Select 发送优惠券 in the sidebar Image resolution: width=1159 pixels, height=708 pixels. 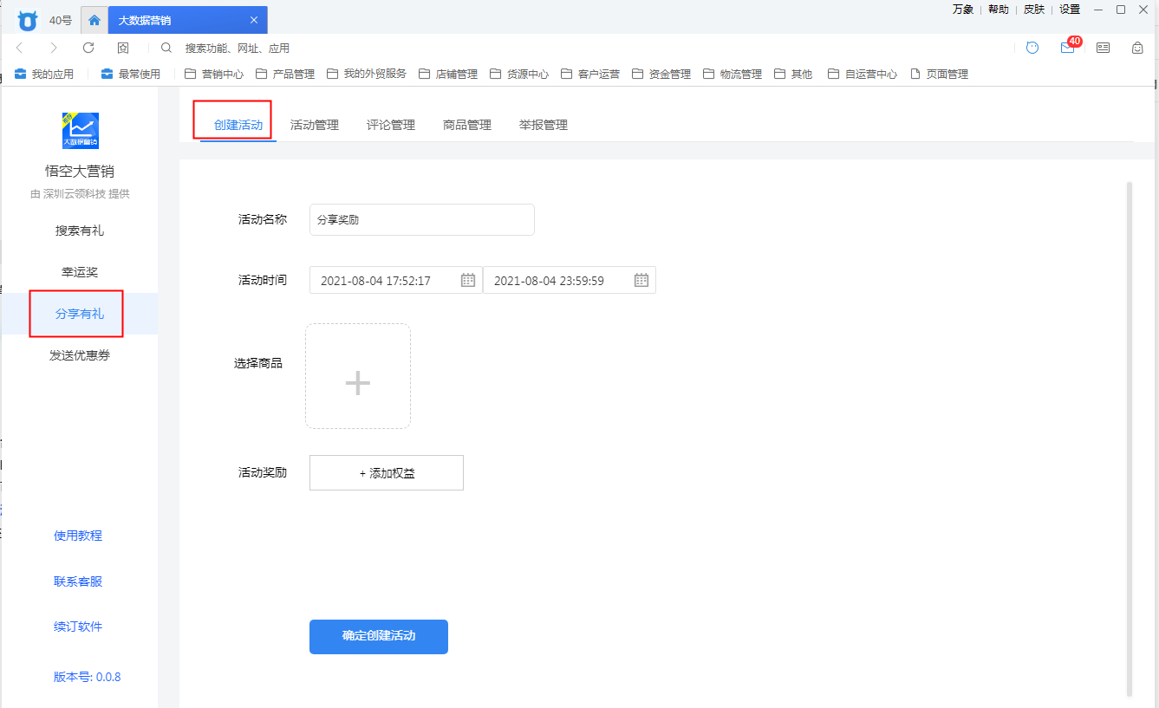coord(80,355)
